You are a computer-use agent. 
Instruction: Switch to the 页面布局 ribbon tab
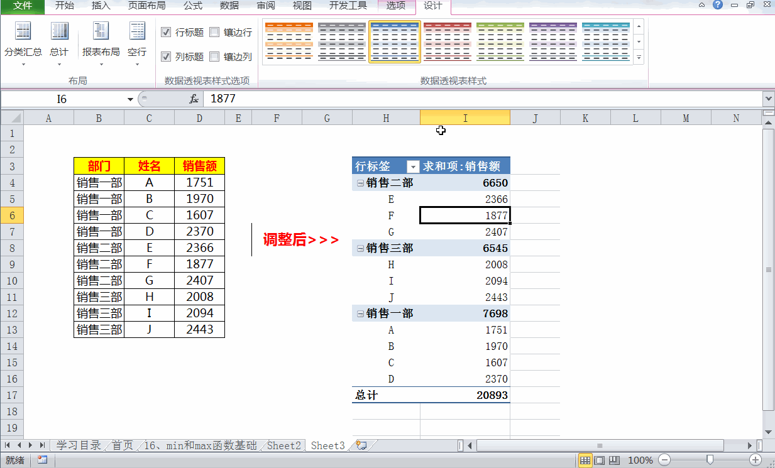tap(147, 6)
